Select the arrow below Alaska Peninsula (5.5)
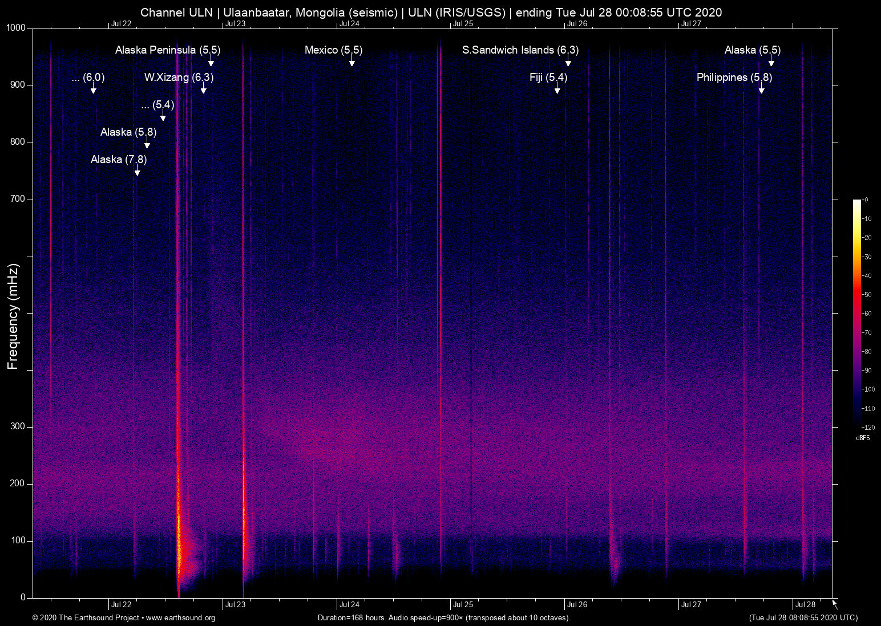The height and width of the screenshot is (626, 881). [211, 62]
